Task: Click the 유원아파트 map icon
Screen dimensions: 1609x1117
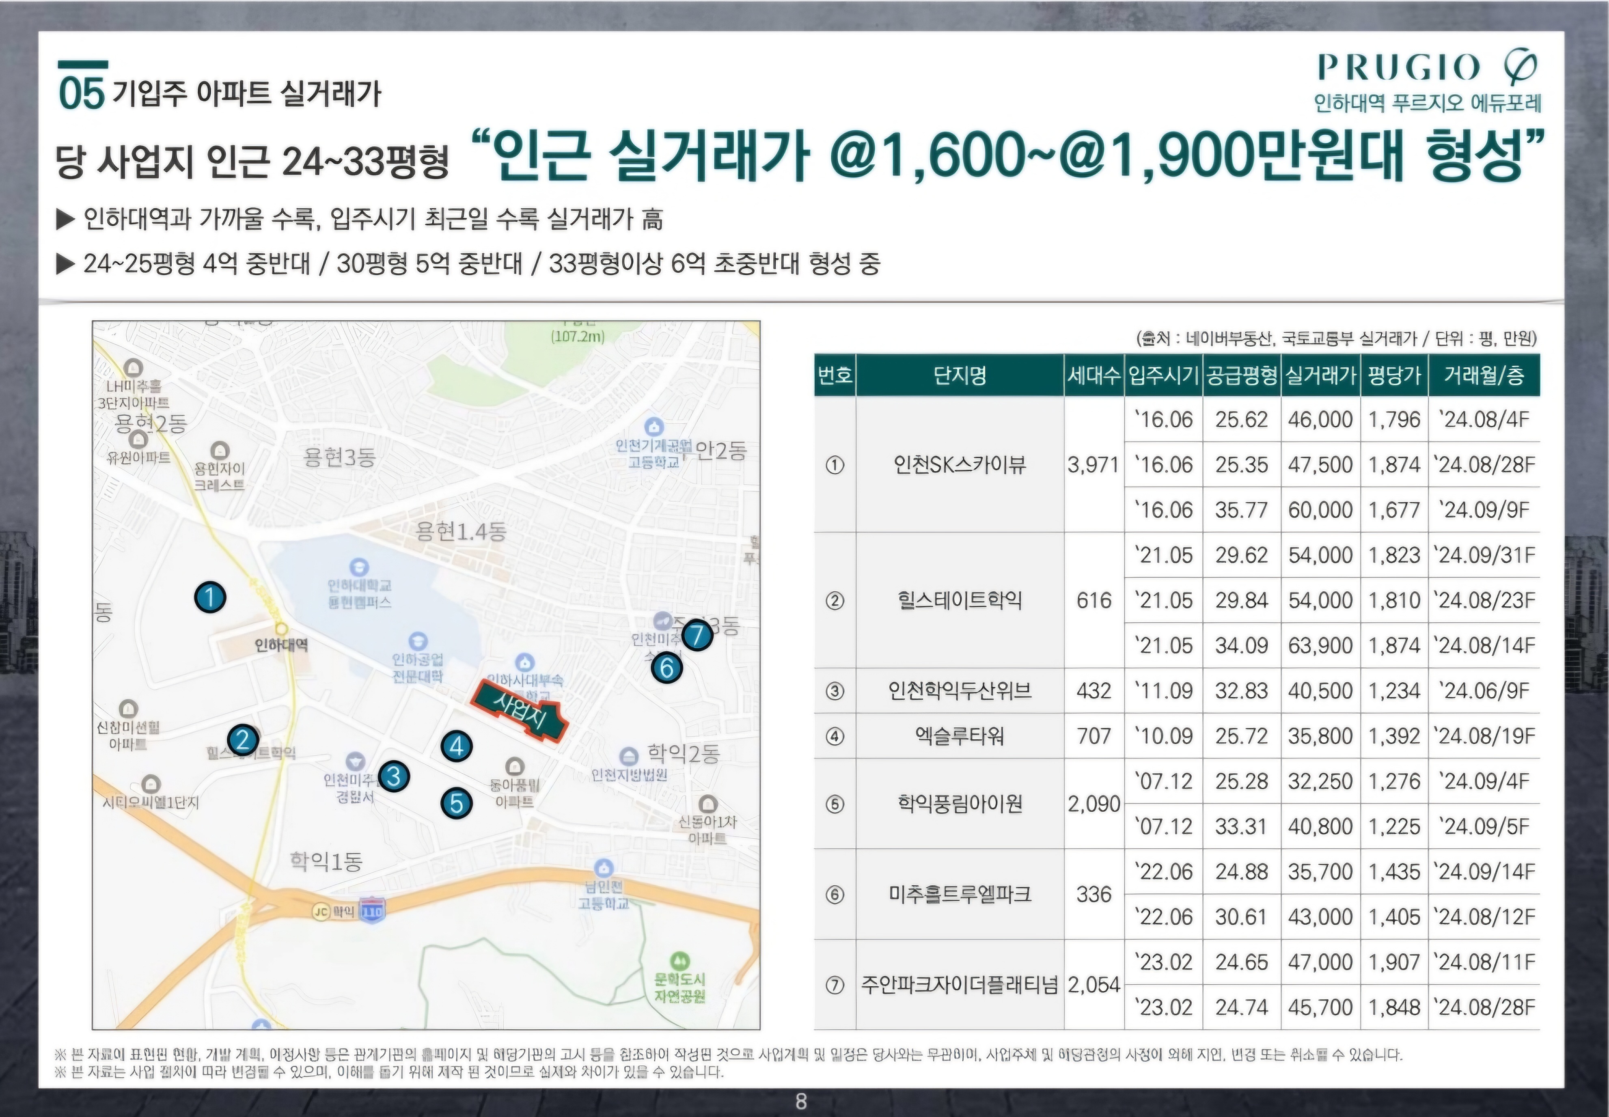Action: pyautogui.click(x=138, y=440)
